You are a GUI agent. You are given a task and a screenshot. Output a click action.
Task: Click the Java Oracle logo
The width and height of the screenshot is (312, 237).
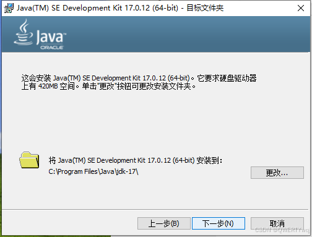point(40,35)
